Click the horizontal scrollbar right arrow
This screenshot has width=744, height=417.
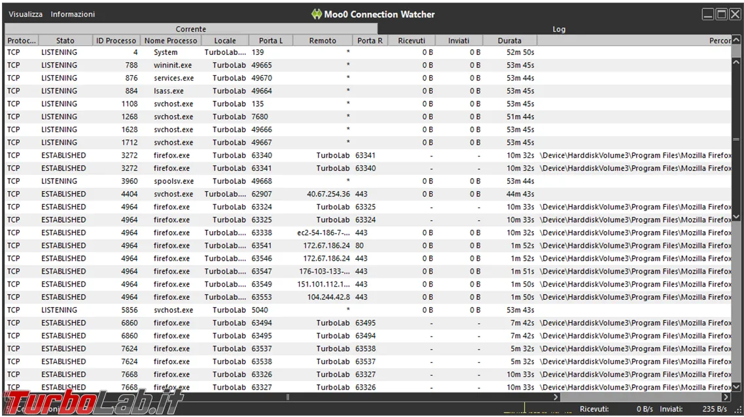tap(726, 397)
